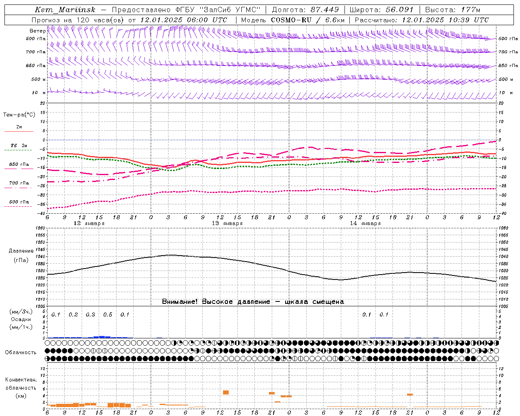This screenshot has width=520, height=416.
Task: Click the 13 января date label
Action: (227, 223)
